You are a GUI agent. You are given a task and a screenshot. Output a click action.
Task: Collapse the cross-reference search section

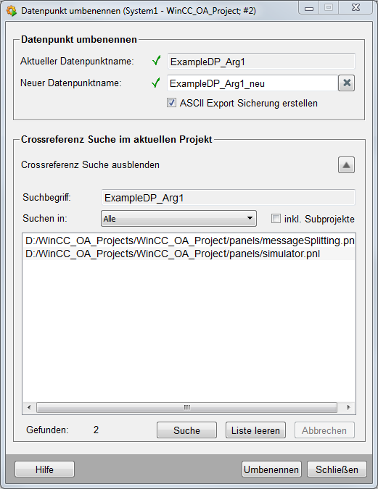click(346, 165)
